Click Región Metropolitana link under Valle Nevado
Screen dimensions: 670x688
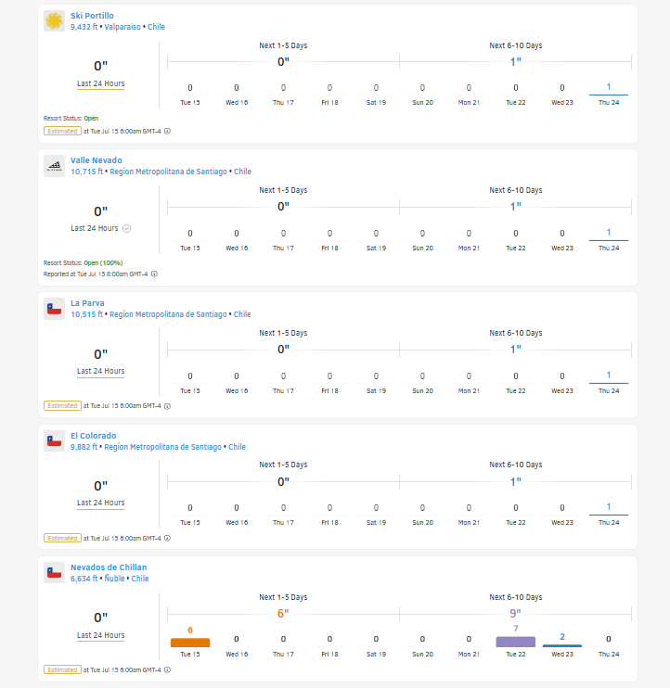click(168, 172)
